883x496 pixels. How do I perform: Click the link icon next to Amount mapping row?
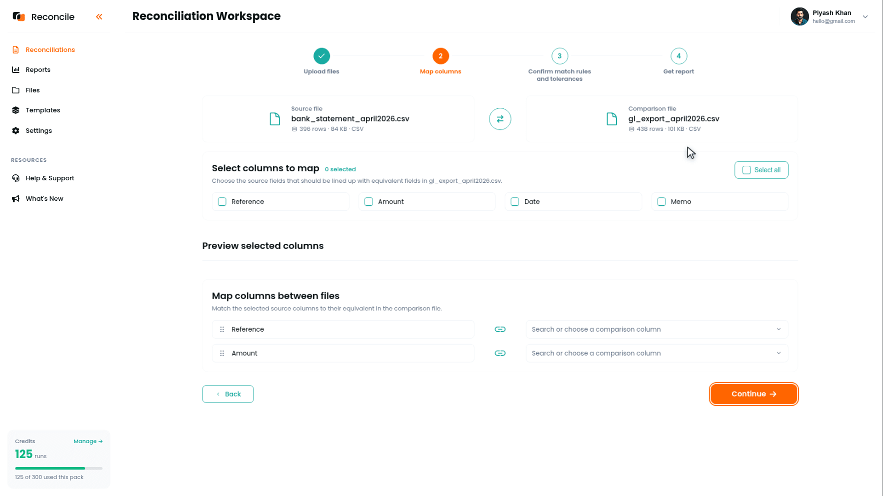pos(500,353)
